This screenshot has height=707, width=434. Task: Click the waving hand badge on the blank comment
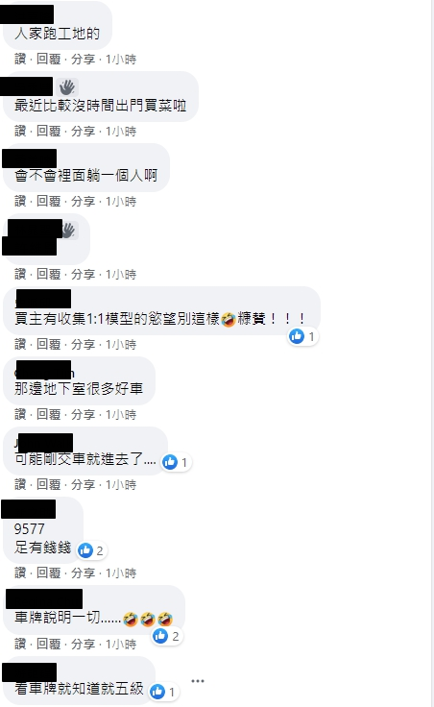68,231
